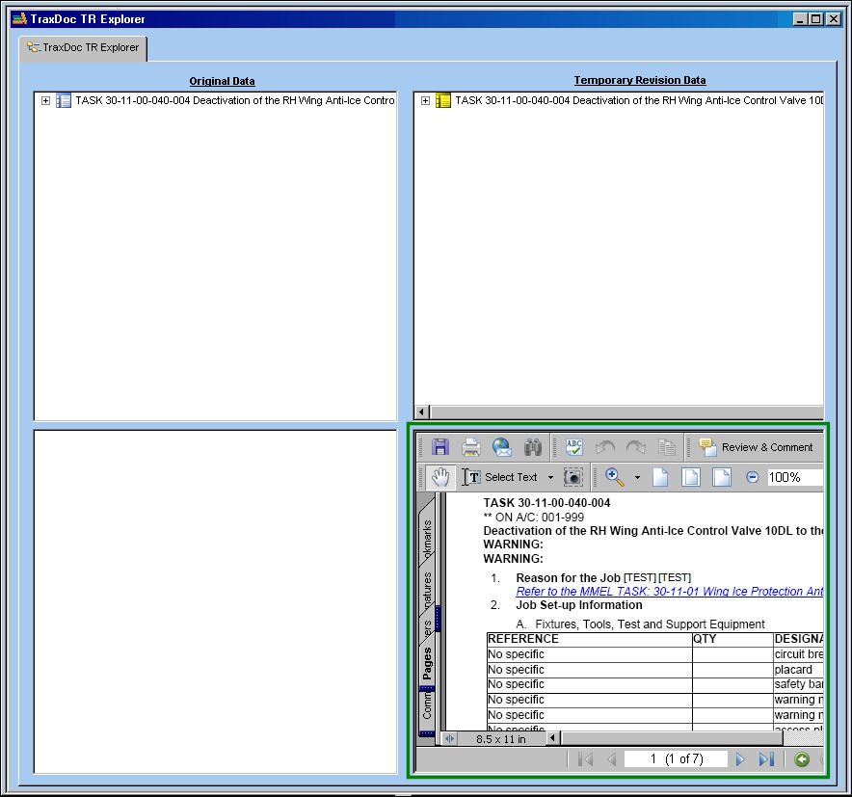
Task: Toggle the navigation pane splitter button
Action: pos(449,738)
